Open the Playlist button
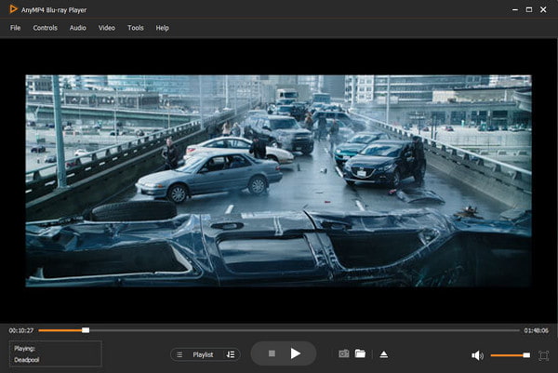This screenshot has height=373, width=558. [203, 354]
